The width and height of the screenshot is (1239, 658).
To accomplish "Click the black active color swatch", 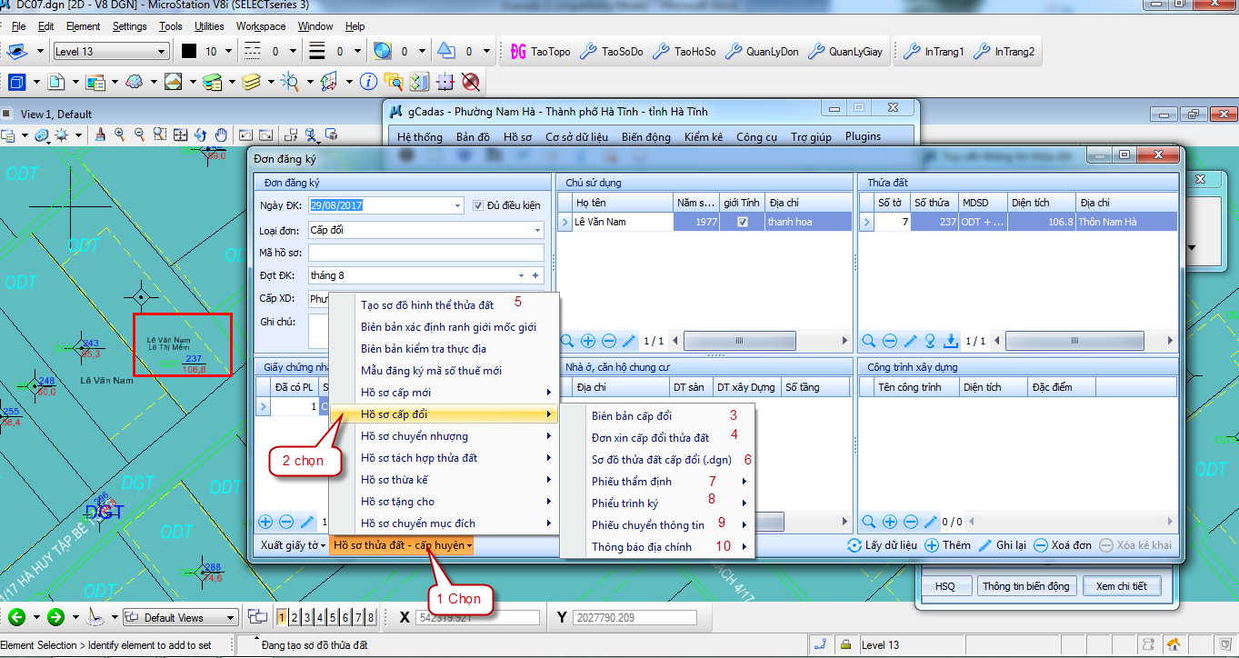I will (x=189, y=52).
